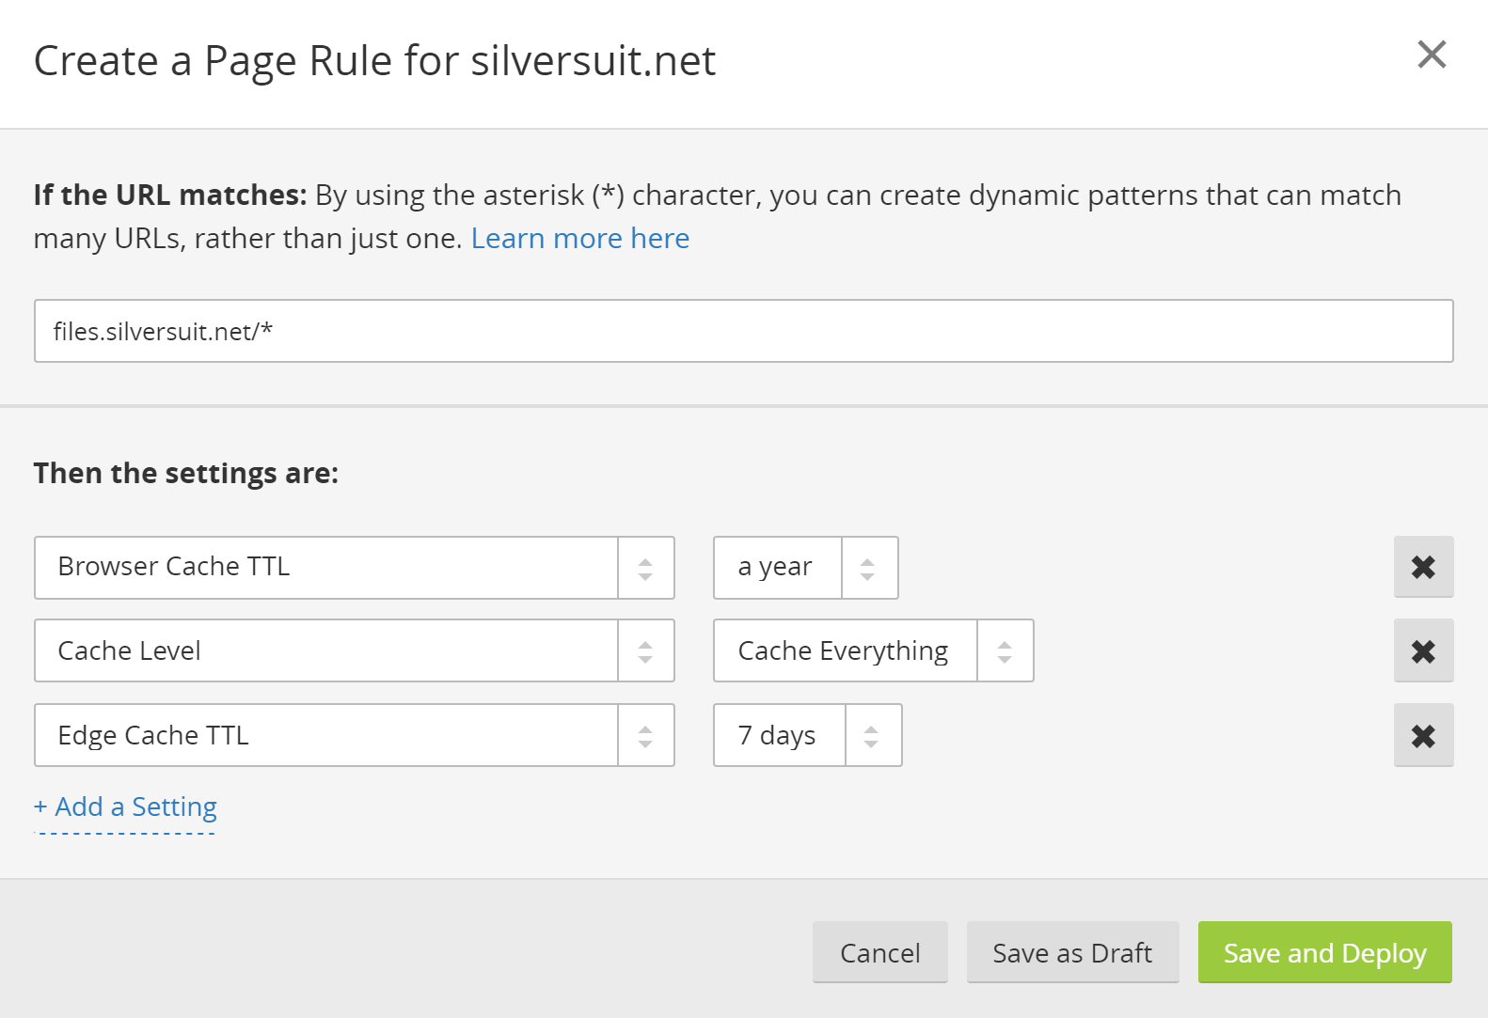Screen dimensions: 1488x1018
Task: Click Save as Draft
Action: coord(1072,952)
